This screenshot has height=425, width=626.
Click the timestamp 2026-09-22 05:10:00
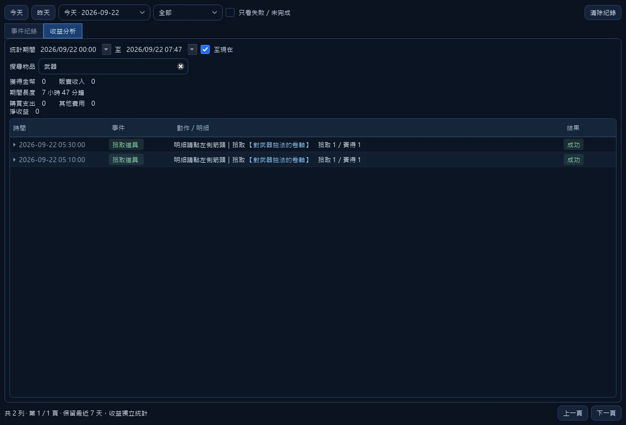coord(52,160)
